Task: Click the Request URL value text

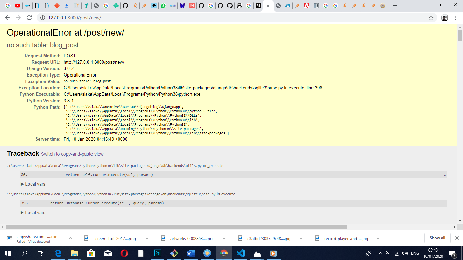Action: click(x=94, y=62)
